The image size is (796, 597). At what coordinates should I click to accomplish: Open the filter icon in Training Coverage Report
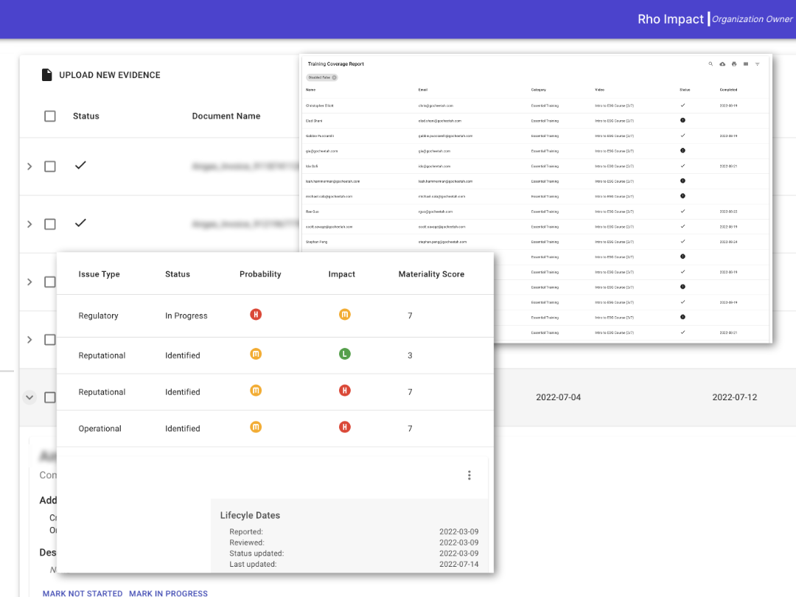(x=757, y=64)
